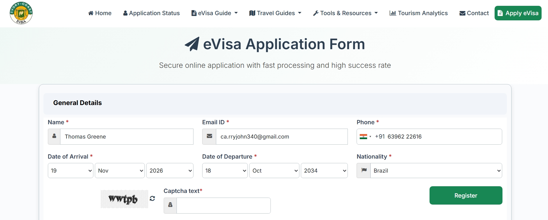This screenshot has height=220, width=548.
Task: Click the flag icon beside Nationality
Action: [364, 171]
